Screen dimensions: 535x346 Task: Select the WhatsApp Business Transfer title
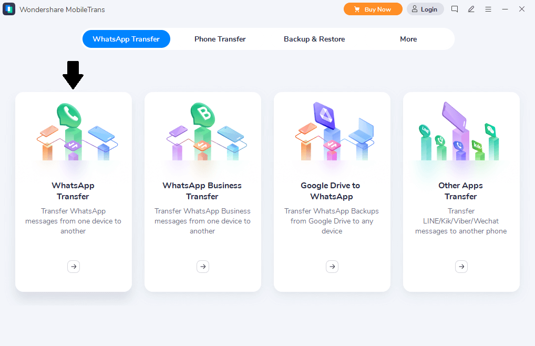click(x=202, y=191)
